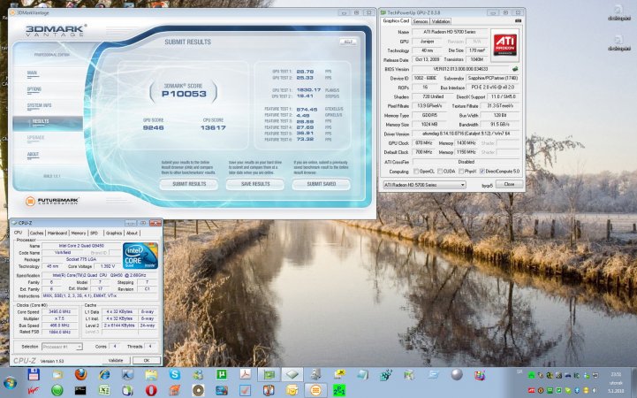Open the Windows Explorer folder taskbar icon
The height and width of the screenshot is (398, 637).
coord(151,374)
